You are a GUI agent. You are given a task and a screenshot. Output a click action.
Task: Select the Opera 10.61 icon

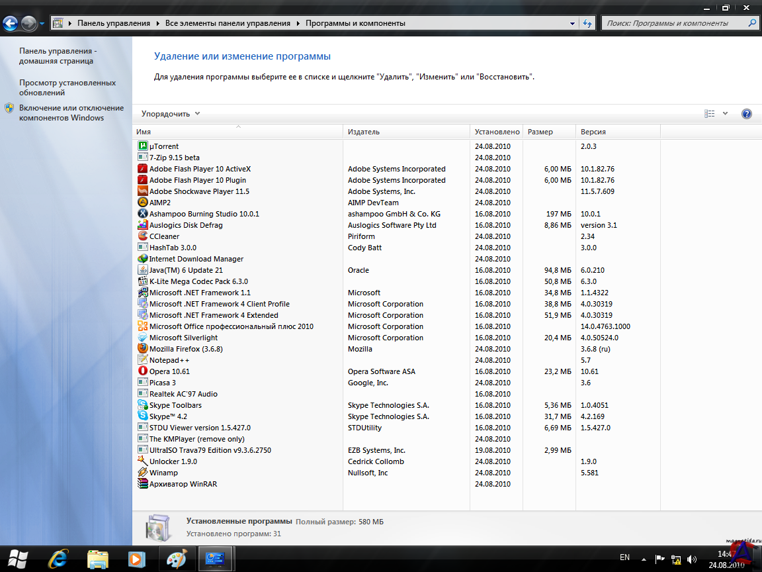pyautogui.click(x=142, y=371)
